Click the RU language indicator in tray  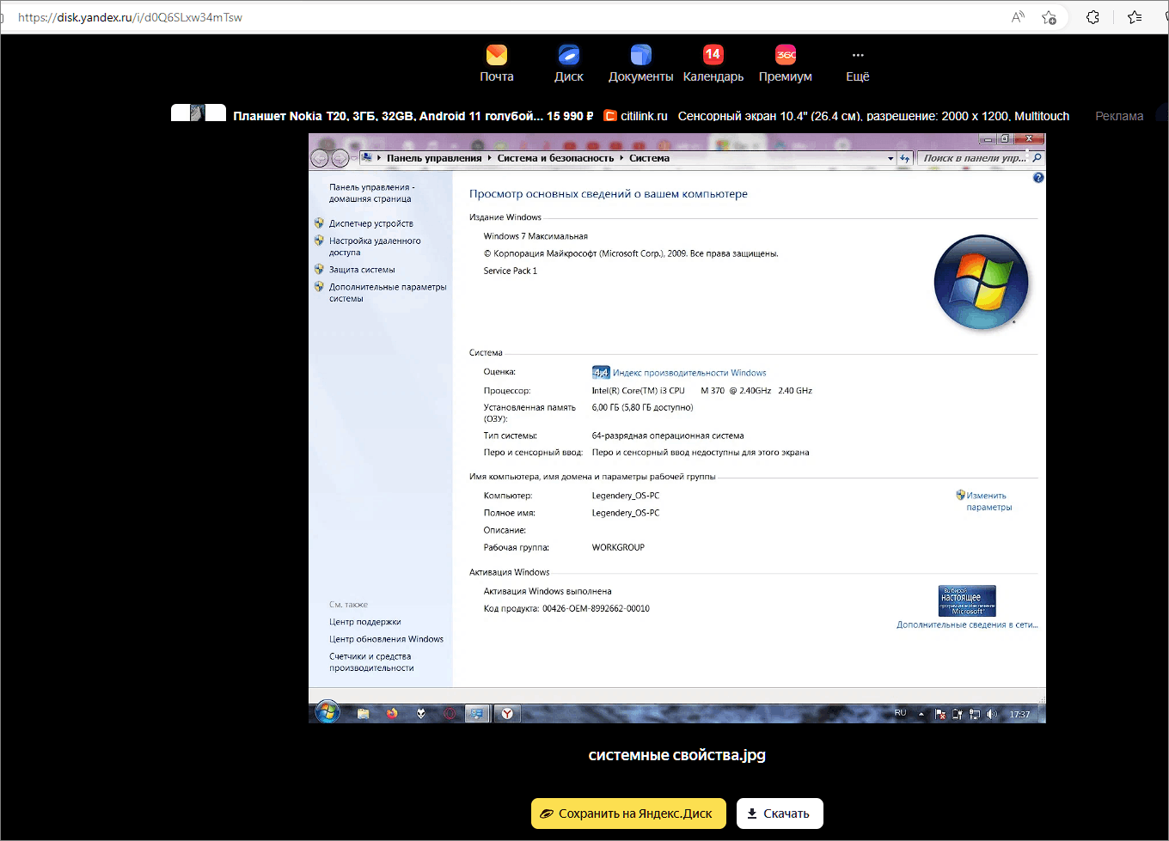[x=900, y=713]
